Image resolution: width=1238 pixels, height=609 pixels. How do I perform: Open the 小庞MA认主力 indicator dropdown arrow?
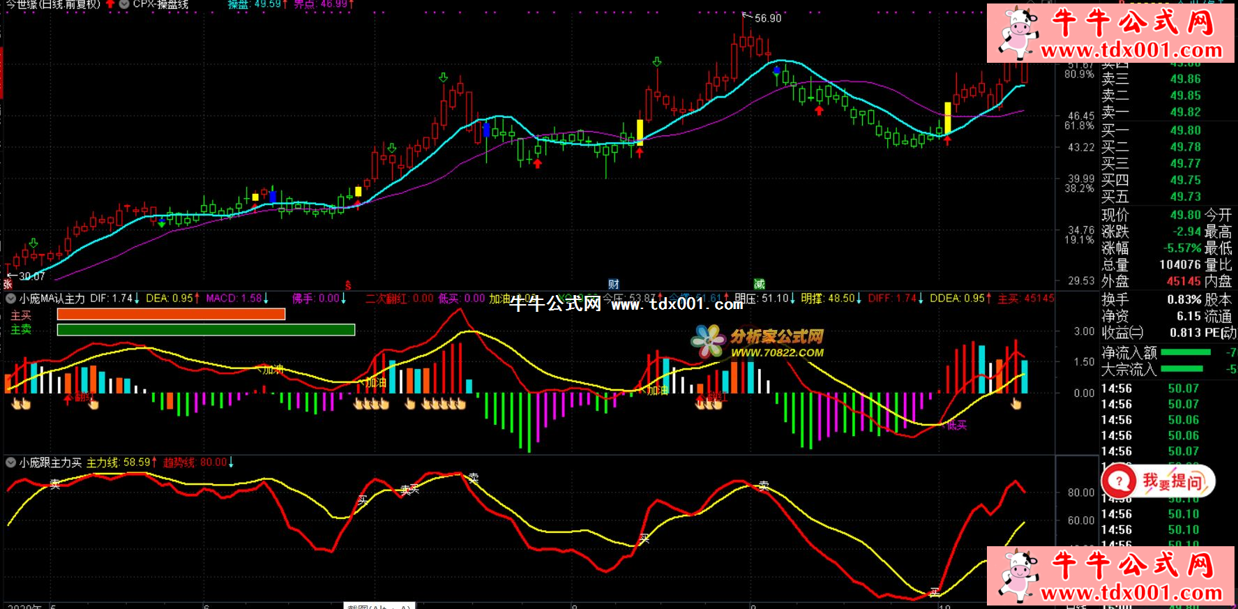pyautogui.click(x=11, y=299)
